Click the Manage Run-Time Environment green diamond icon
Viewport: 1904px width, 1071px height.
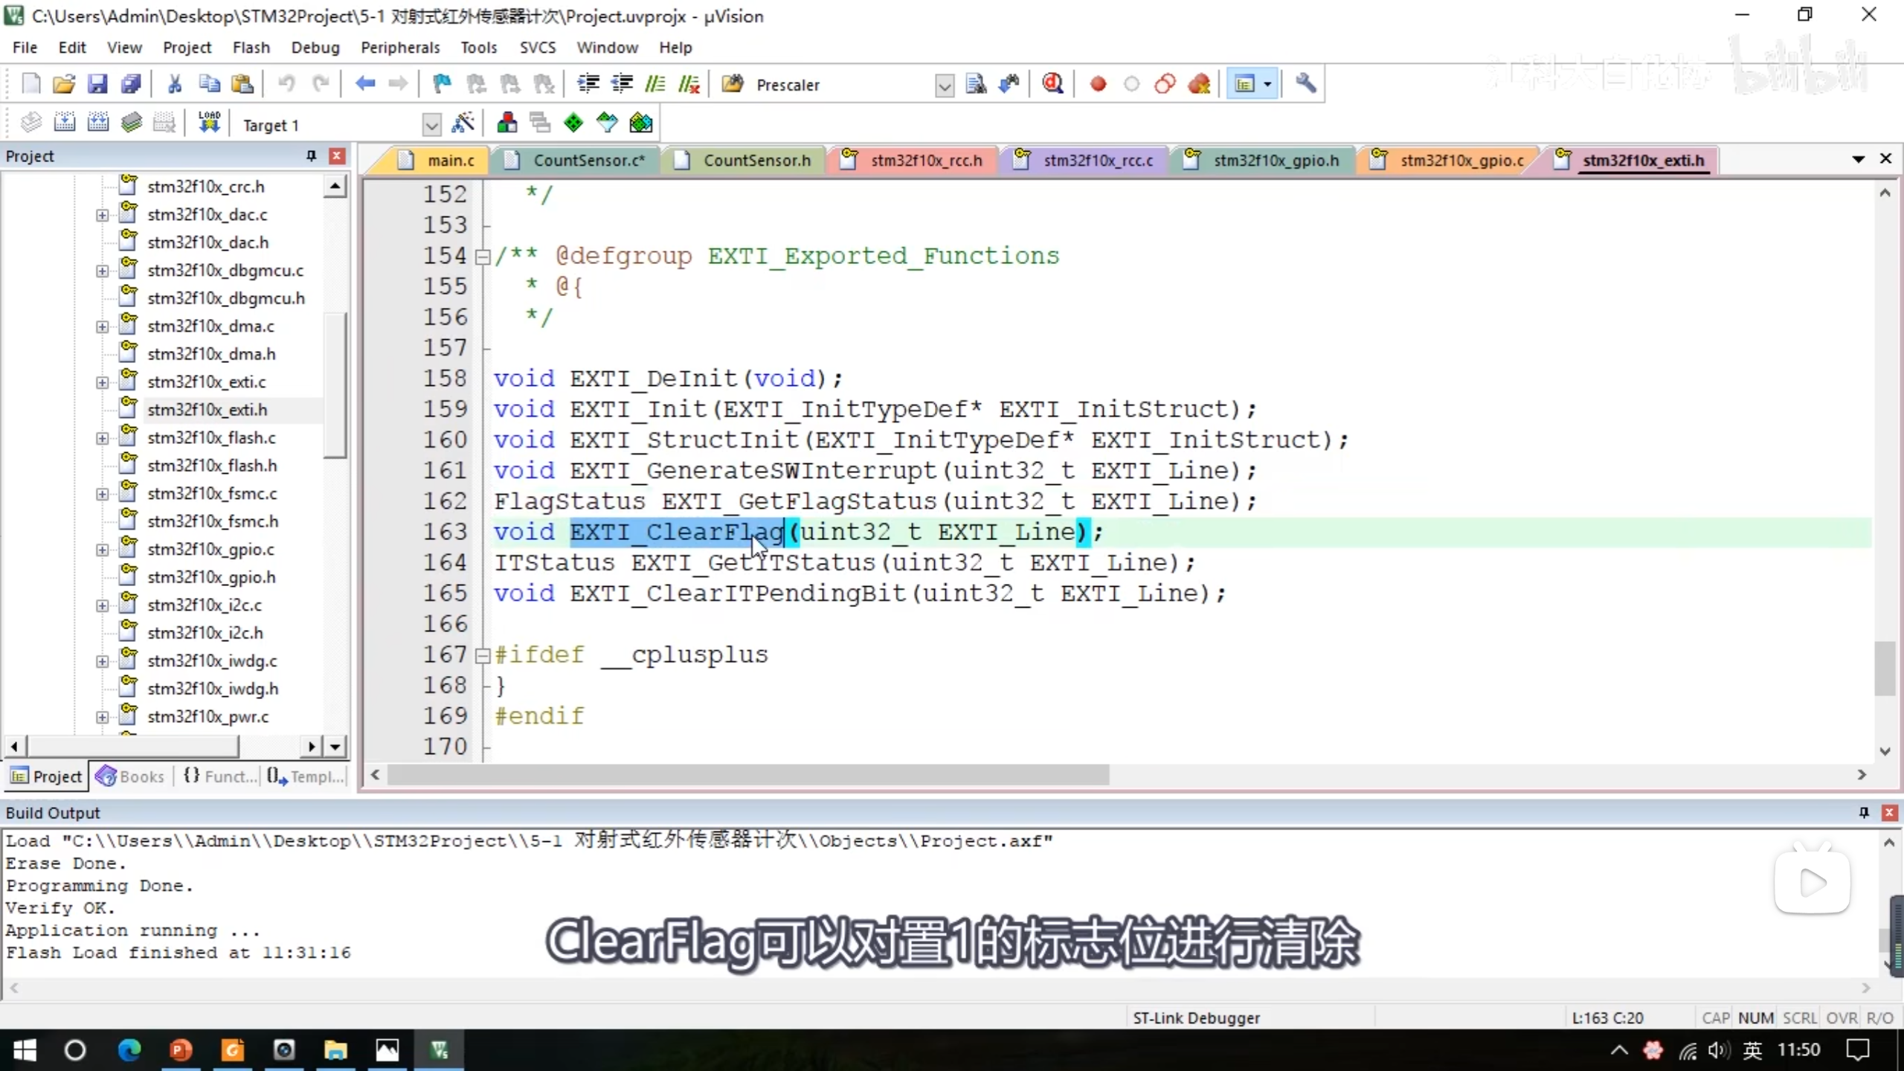tap(573, 123)
